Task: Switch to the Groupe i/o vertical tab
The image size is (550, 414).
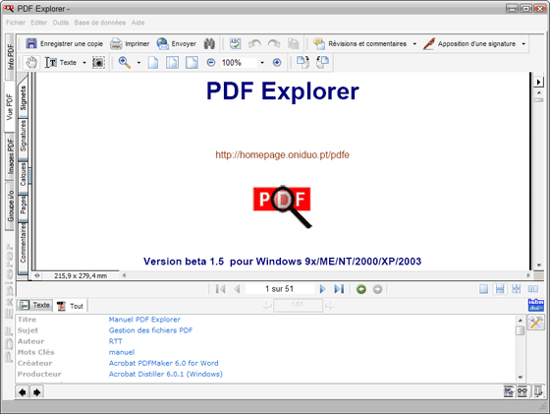Action: point(10,206)
